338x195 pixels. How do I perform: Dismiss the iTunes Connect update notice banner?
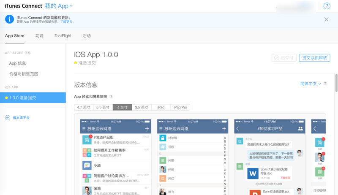[326, 19]
